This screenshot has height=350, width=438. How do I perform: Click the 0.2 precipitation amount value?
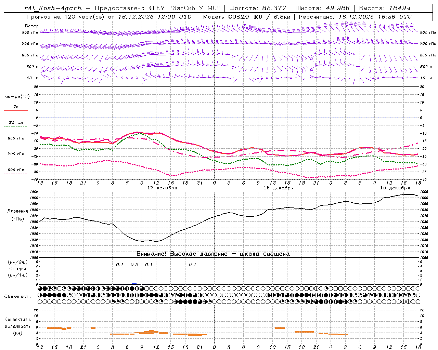[134, 265]
